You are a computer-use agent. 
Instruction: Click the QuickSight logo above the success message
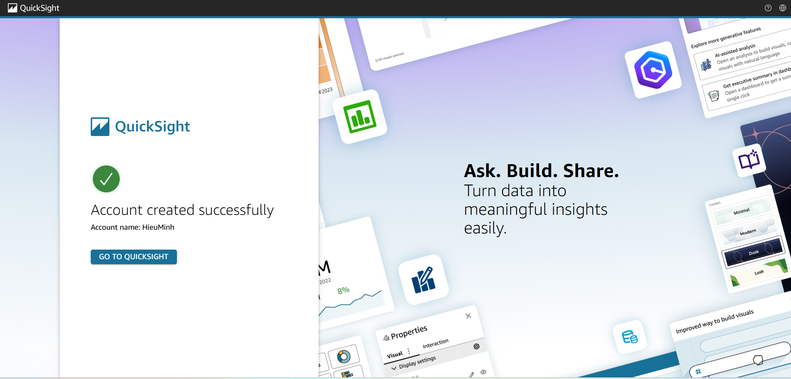point(140,126)
